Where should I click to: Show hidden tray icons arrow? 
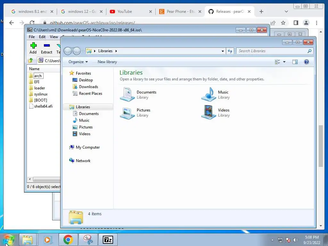[272, 240]
